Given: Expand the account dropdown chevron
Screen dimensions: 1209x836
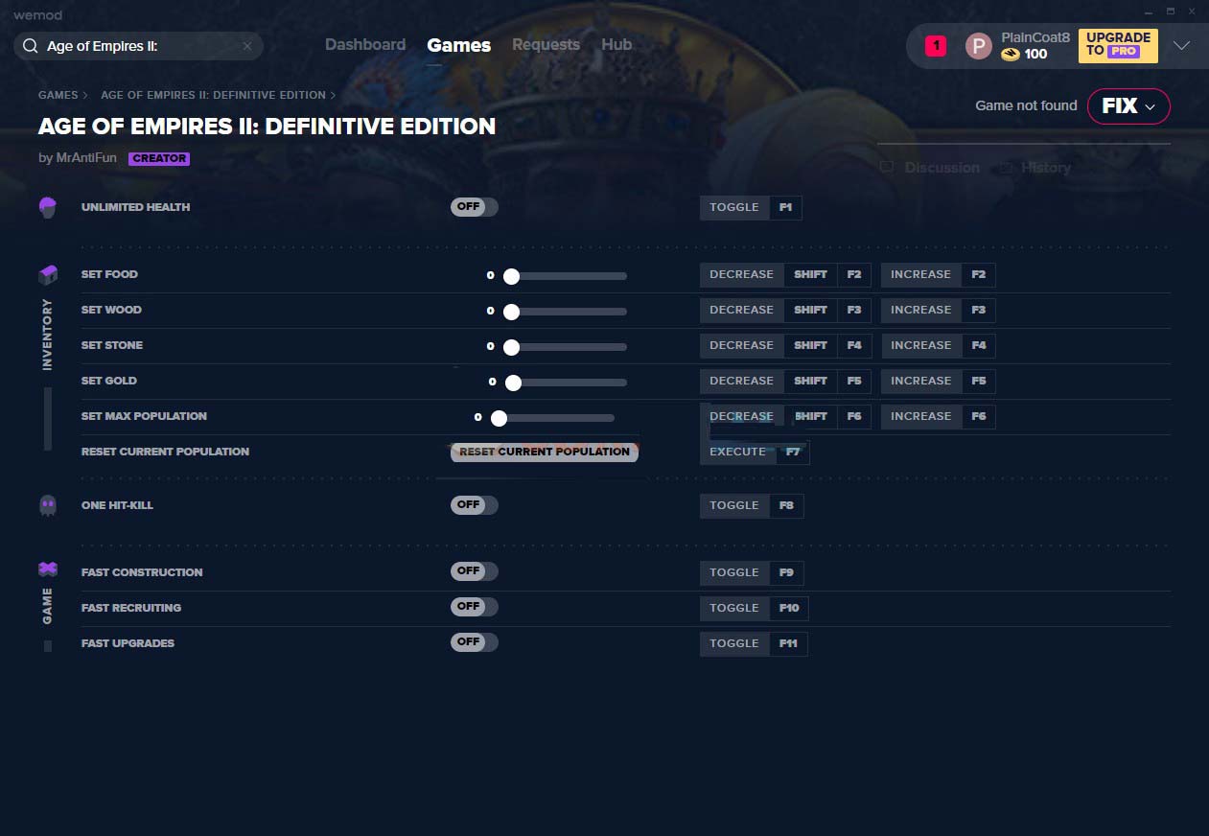Looking at the screenshot, I should coord(1181,46).
